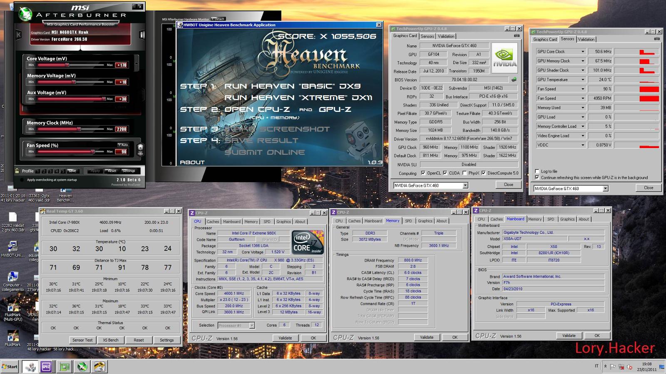
Task: Enable Log to file checkbox
Action: tap(537, 171)
